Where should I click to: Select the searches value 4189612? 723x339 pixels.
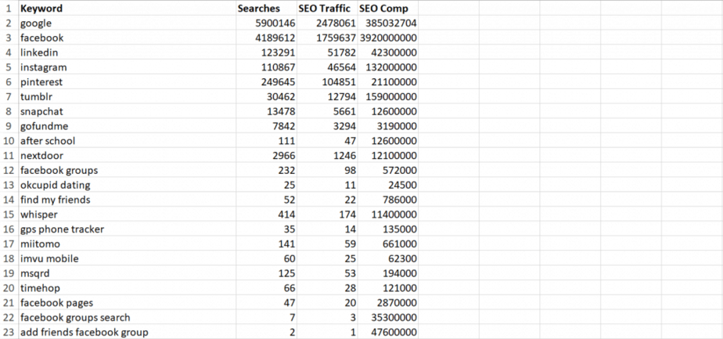click(x=266, y=38)
